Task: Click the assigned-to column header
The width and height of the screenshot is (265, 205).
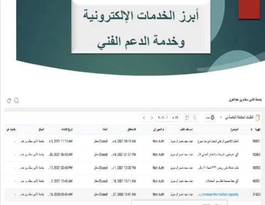Action: (x=158, y=130)
